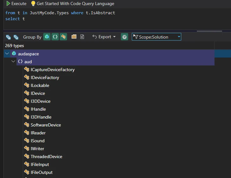231x178 pixels.
Task: Toggle Group By project (cube icon)
Action: coord(47,37)
